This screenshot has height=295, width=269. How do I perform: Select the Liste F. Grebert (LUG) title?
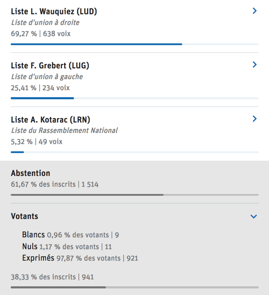tap(50, 66)
